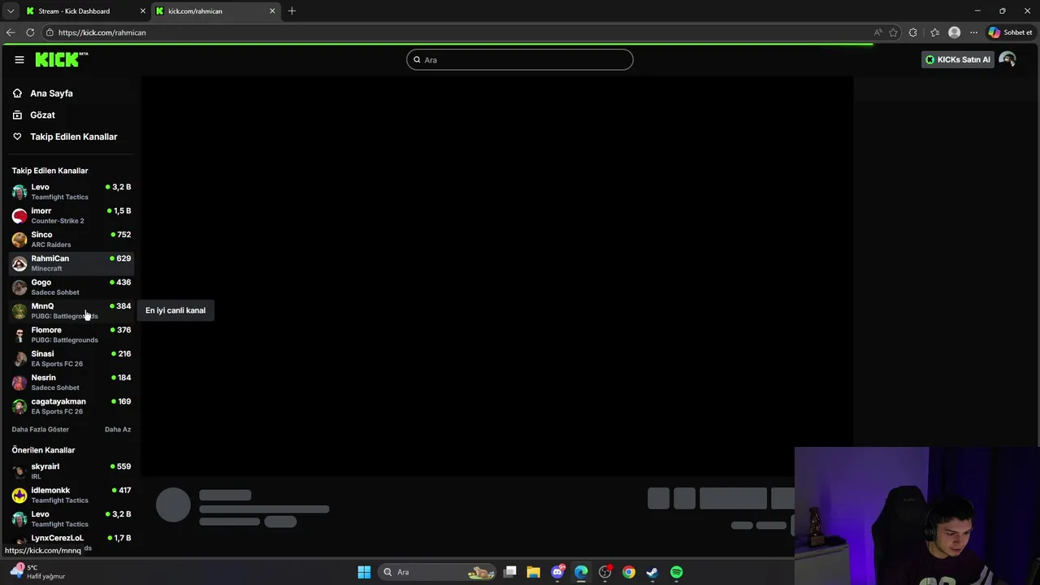
Task: Open imorr Counter-Strike 2 channel
Action: pyautogui.click(x=71, y=215)
